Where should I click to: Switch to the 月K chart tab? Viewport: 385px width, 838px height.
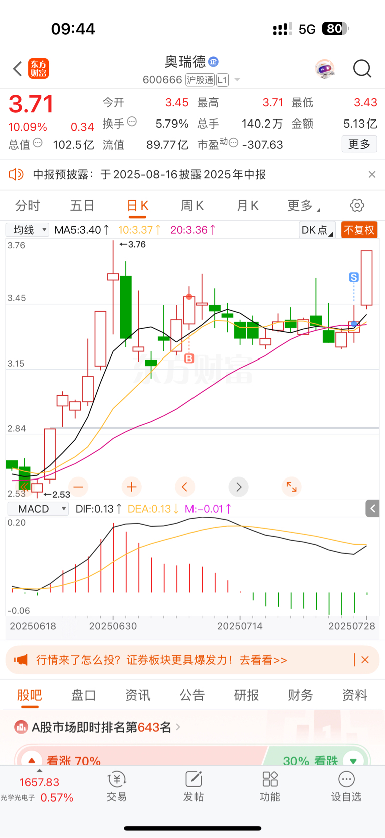(247, 206)
